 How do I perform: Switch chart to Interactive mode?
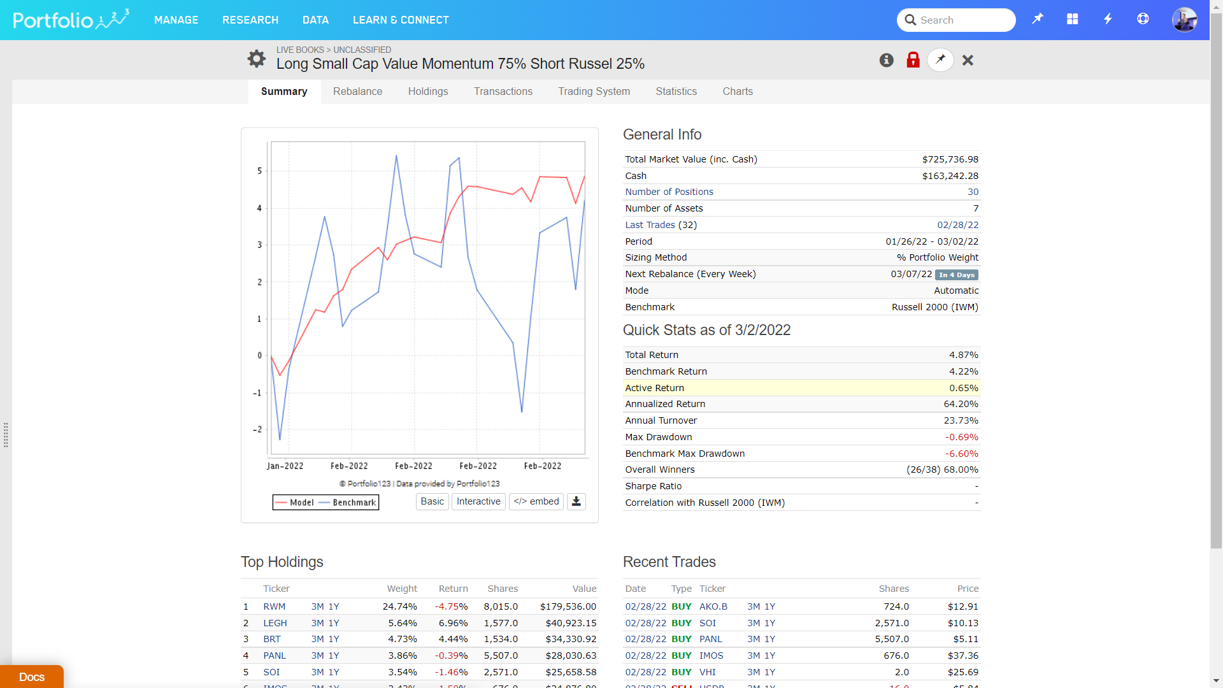tap(478, 501)
